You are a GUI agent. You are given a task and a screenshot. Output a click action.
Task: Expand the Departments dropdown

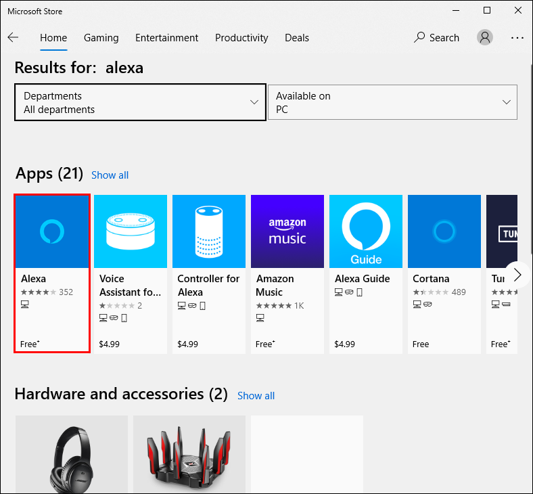click(x=140, y=102)
